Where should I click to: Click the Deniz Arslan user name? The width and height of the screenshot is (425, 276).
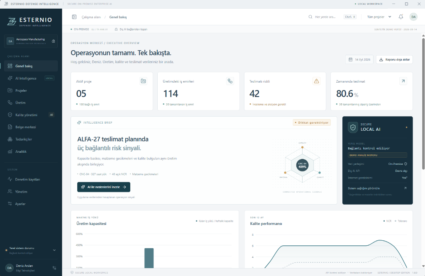(24, 266)
